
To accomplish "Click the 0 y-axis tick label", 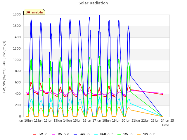I will click(20, 116).
